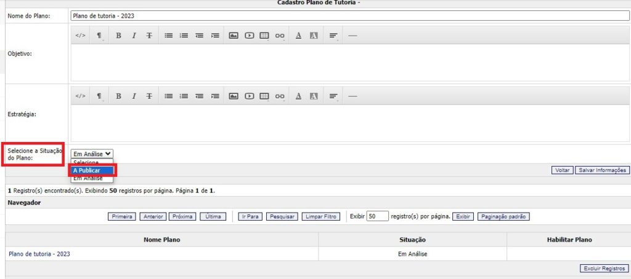Insert image using the Objetivo toolbar icon
The height and width of the screenshot is (279, 631).
pyautogui.click(x=234, y=36)
